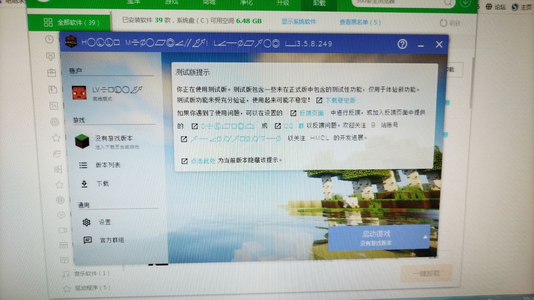Open the download page (下载)
The image size is (534, 300).
pos(103,184)
